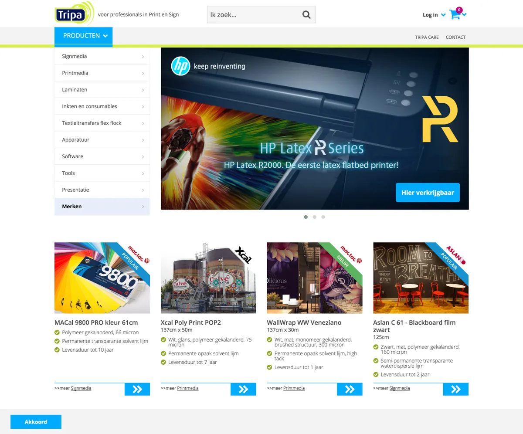This screenshot has height=434, width=523.
Task: Accept cookies with the Akkoord button
Action: click(36, 422)
